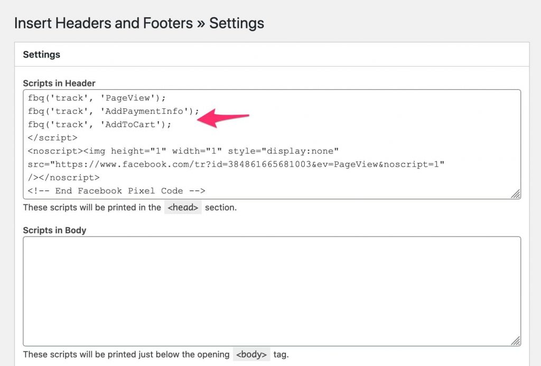The image size is (541, 366).
Task: Place cursor on the 'AddToCart' line
Action: (100, 124)
